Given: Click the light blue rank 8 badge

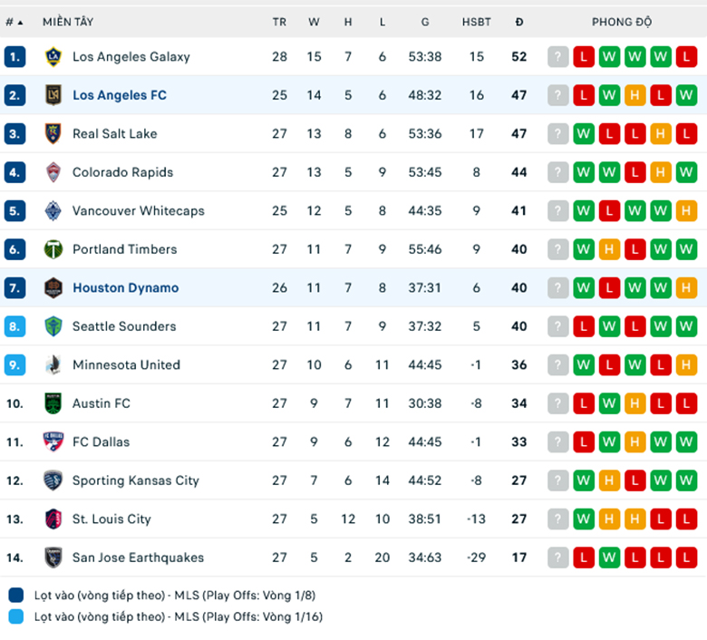Looking at the screenshot, I should click(x=15, y=326).
